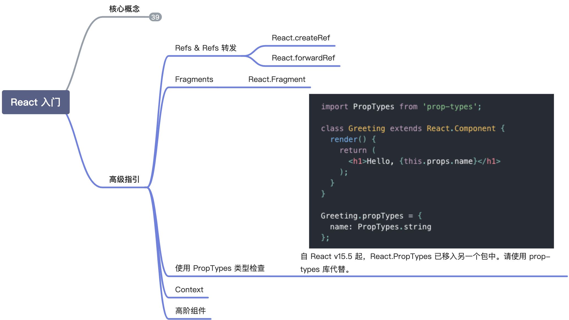Select the 使用 PropTypes 类型检查 node
This screenshot has width=569, height=320.
[x=220, y=268]
